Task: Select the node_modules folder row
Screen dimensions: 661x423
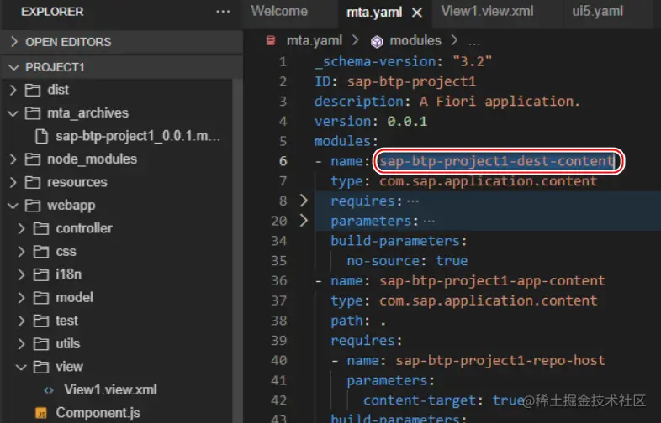Action: (116, 159)
